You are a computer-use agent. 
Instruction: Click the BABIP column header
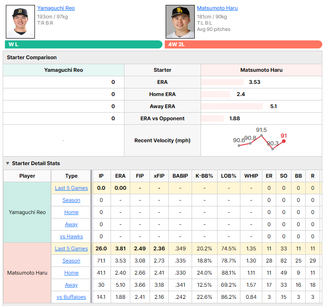tap(180, 176)
